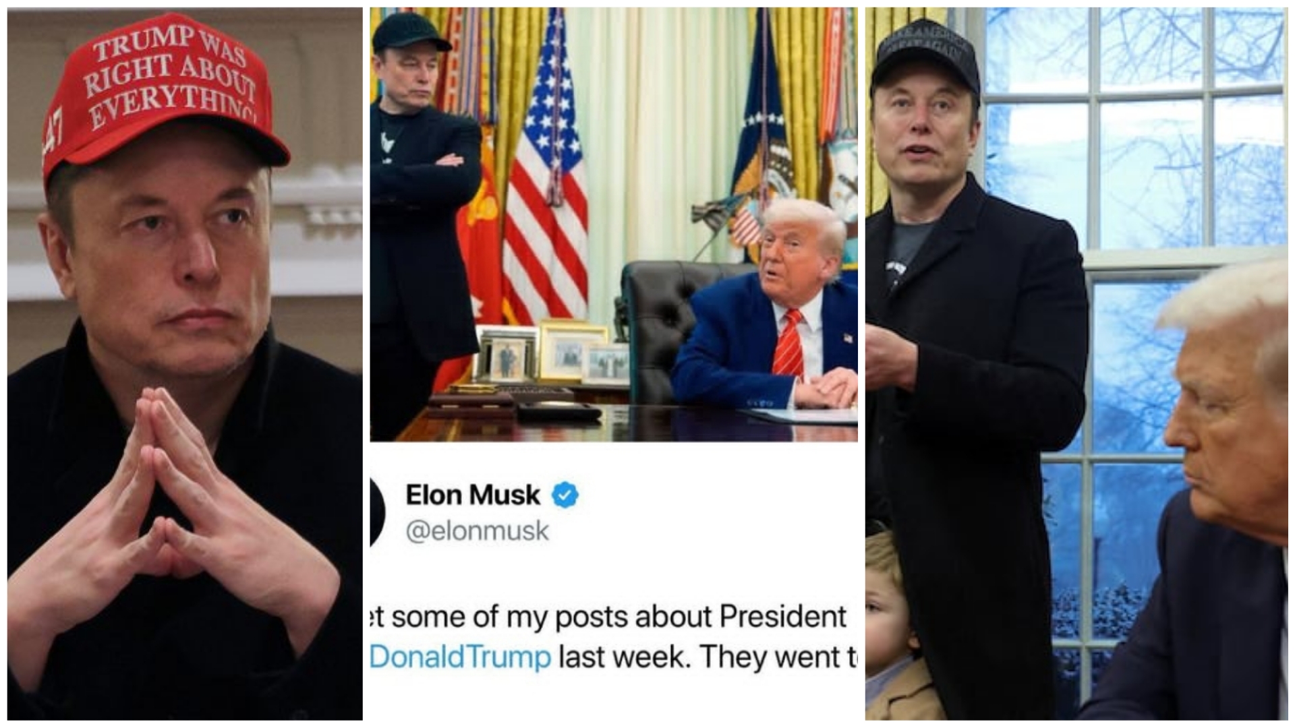This screenshot has width=1295, height=728.
Task: Select the middle Oval Office photo
Action: pos(614,224)
